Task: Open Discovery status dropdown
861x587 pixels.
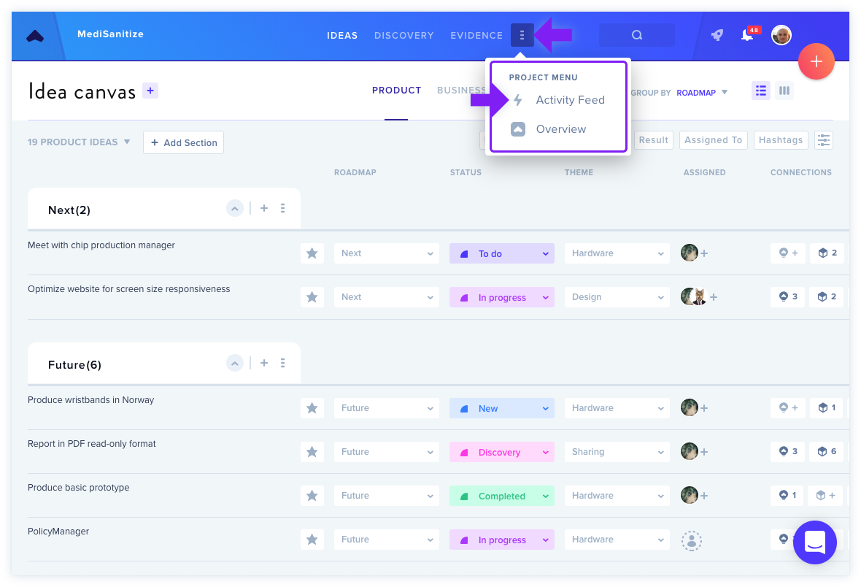Action: coord(502,453)
